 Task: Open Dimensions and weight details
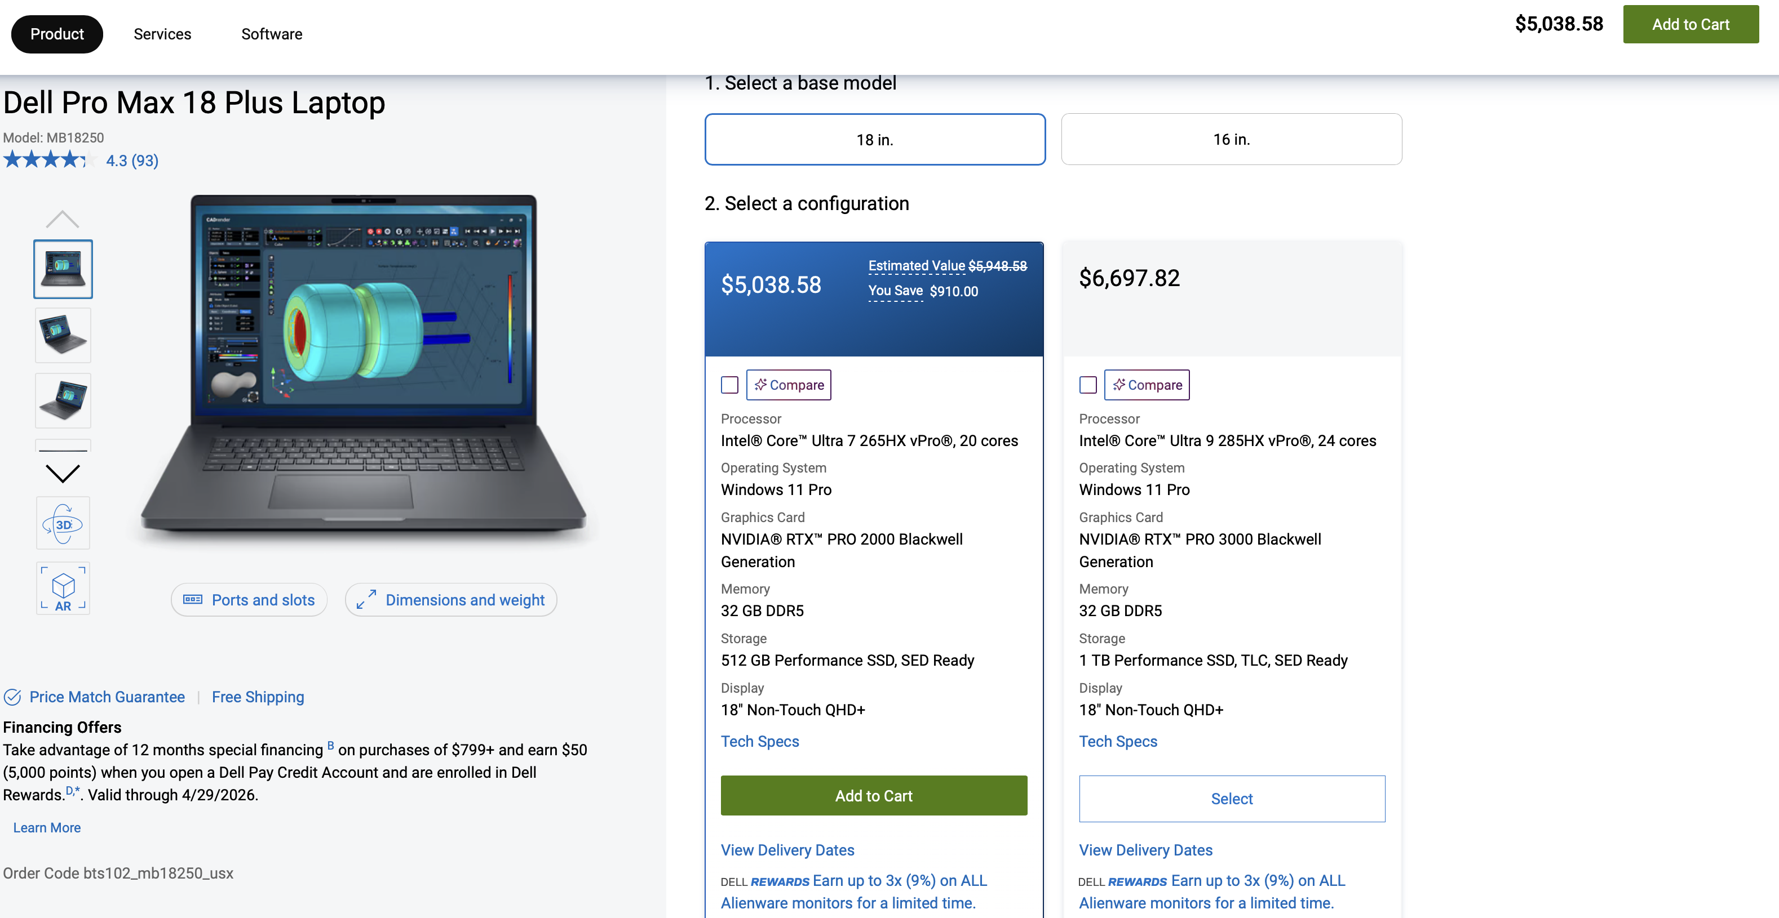pos(451,600)
